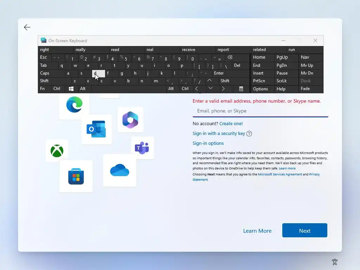Toggle the Caps key on the keyboard
This screenshot has height=270, width=360.
51,73
